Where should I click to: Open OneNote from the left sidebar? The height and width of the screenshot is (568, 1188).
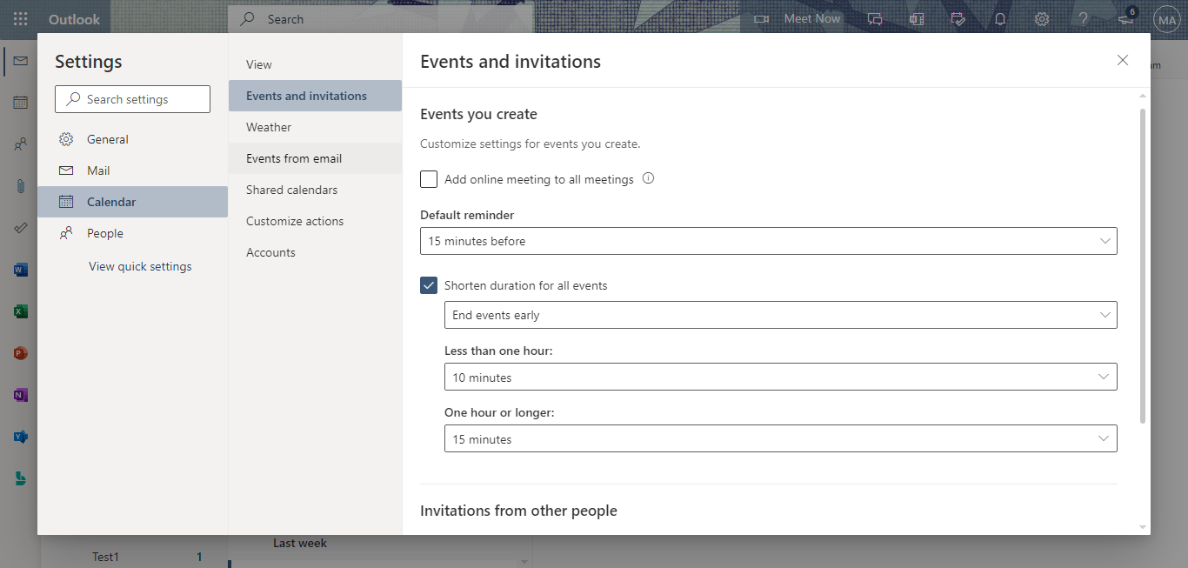tap(20, 394)
